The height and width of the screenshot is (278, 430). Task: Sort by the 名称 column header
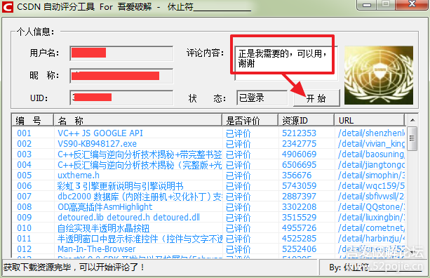point(137,120)
